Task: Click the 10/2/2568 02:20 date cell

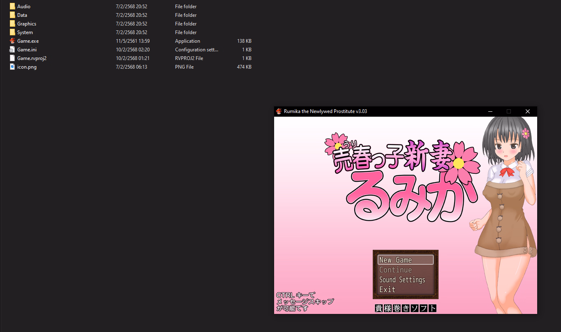Action: pyautogui.click(x=133, y=50)
